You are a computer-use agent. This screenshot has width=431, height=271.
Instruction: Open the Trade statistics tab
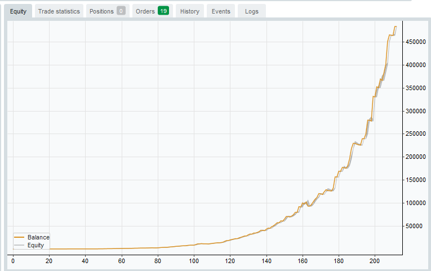point(59,11)
